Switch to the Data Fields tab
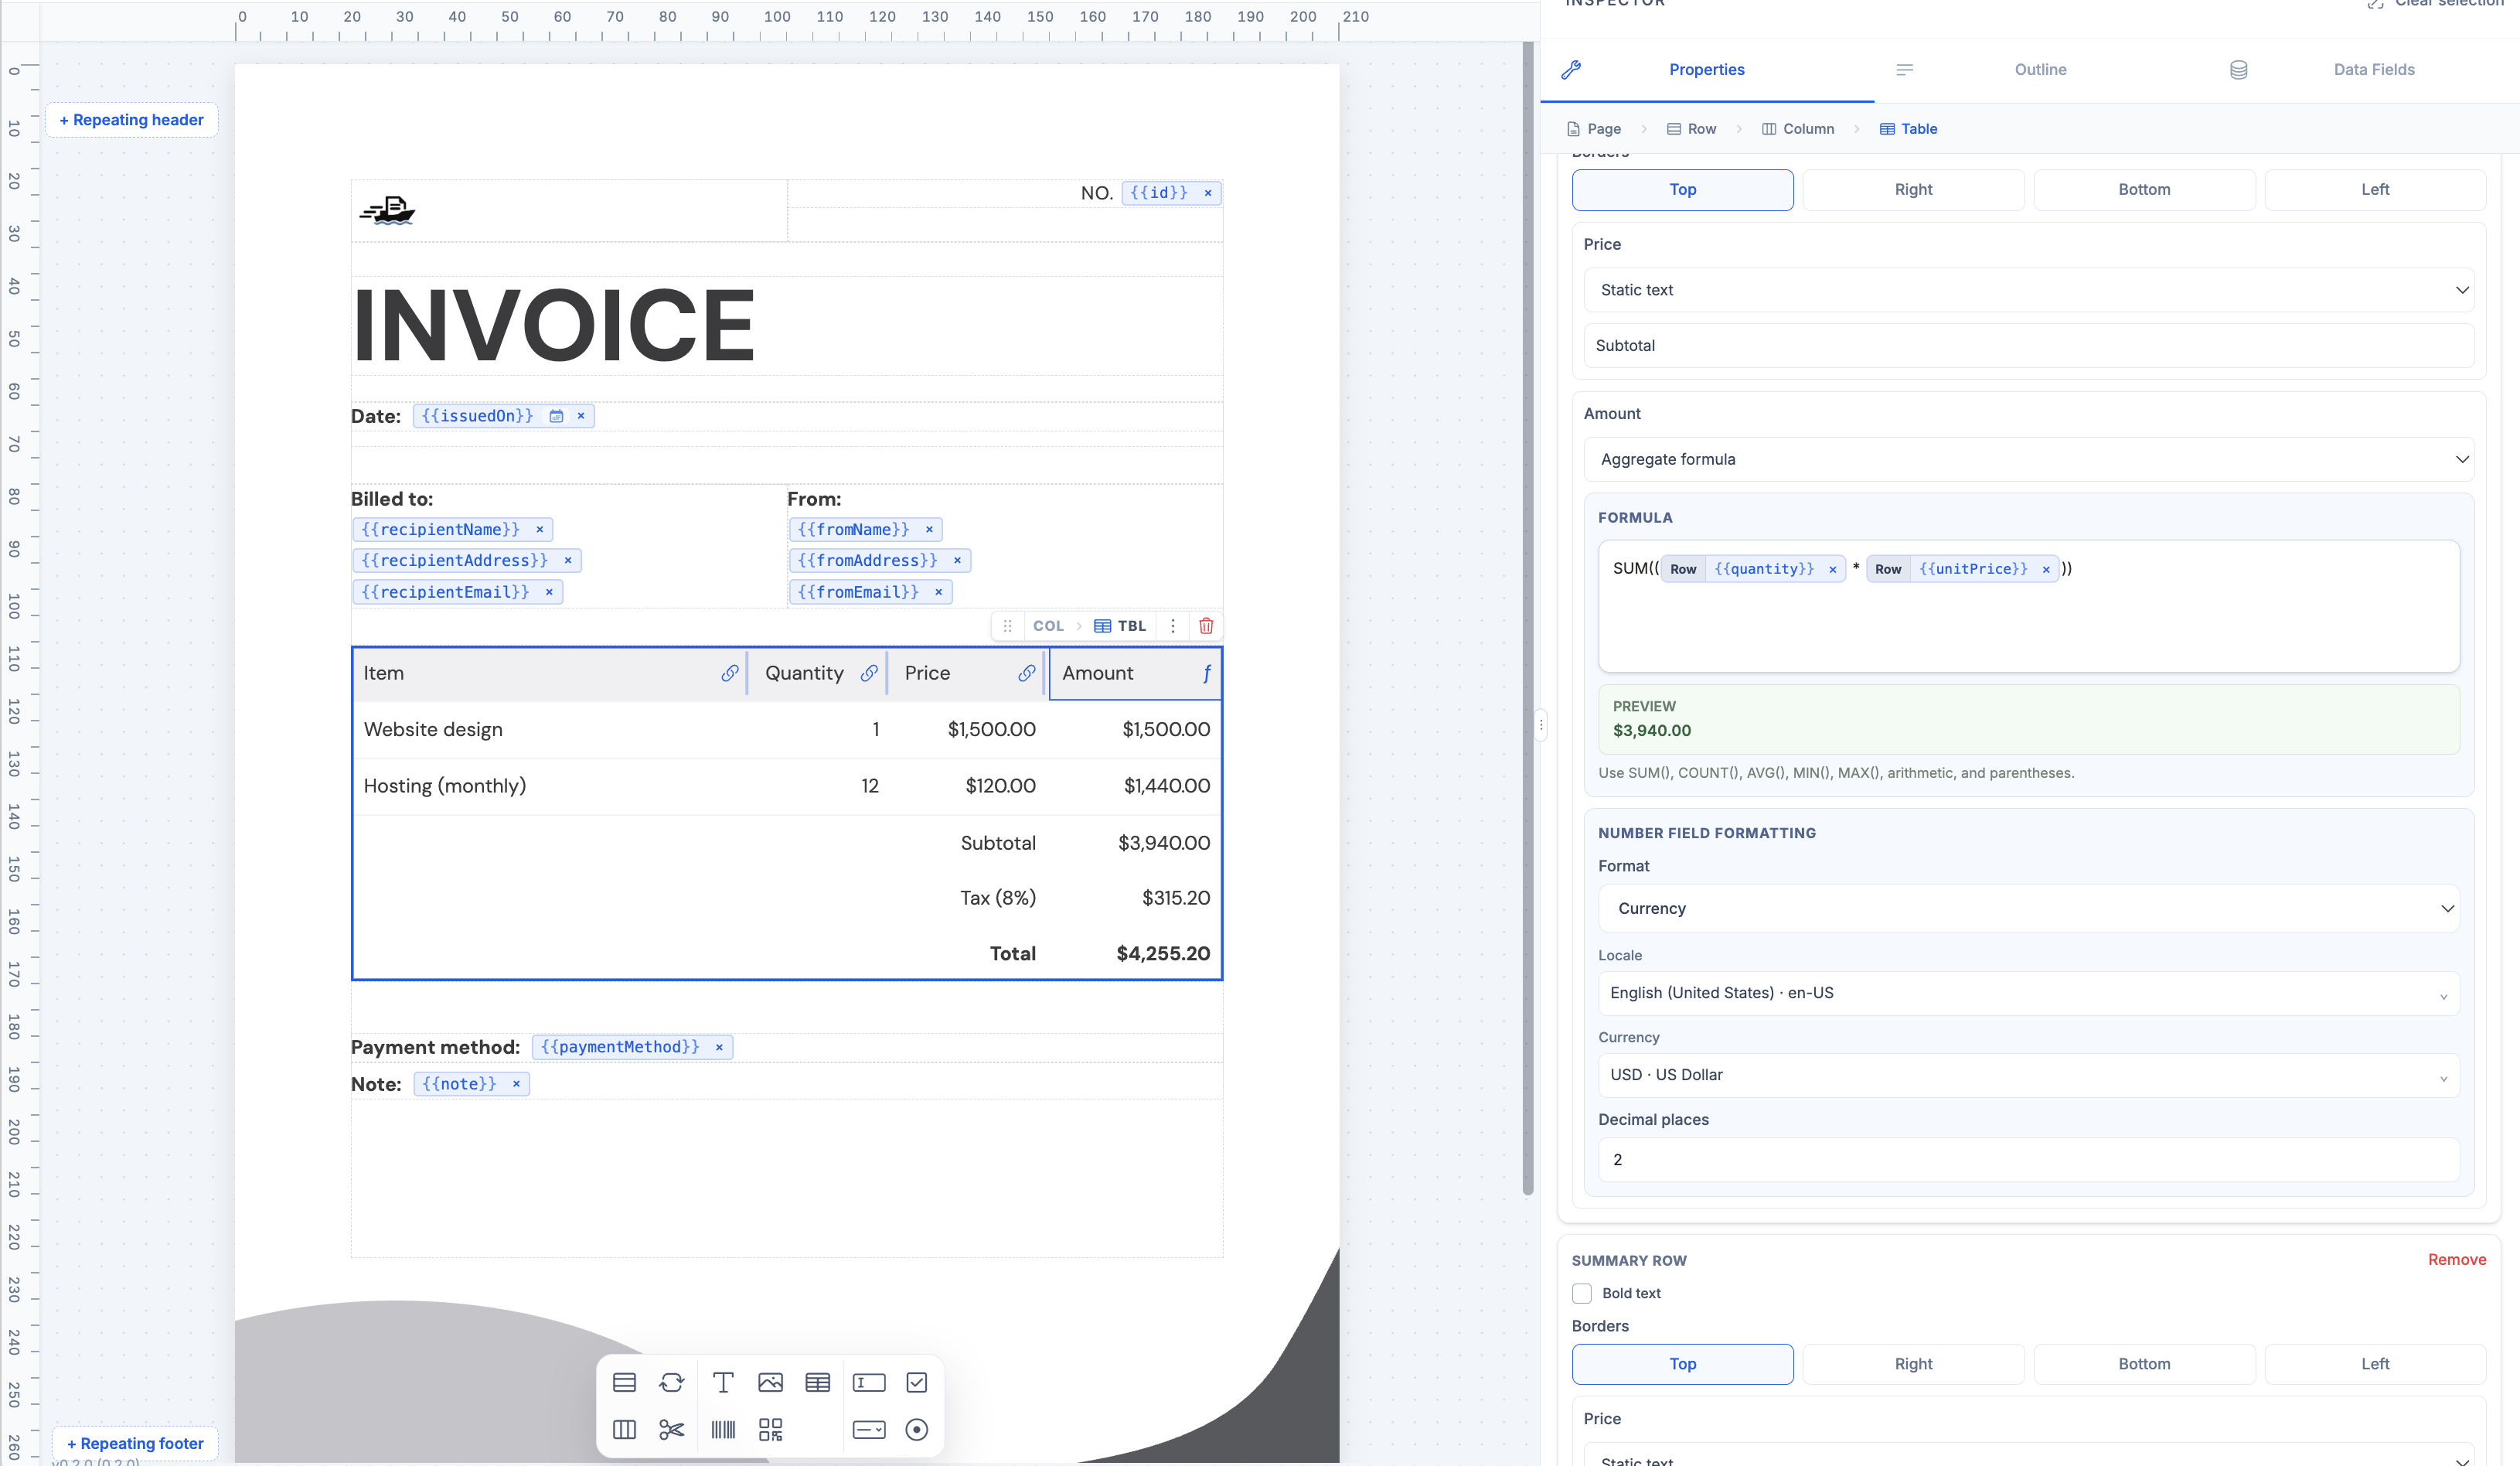This screenshot has width=2520, height=1466. coord(2373,69)
